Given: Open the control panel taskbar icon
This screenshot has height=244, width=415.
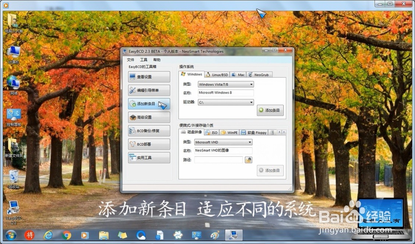Looking at the screenshot, I should 197,235.
